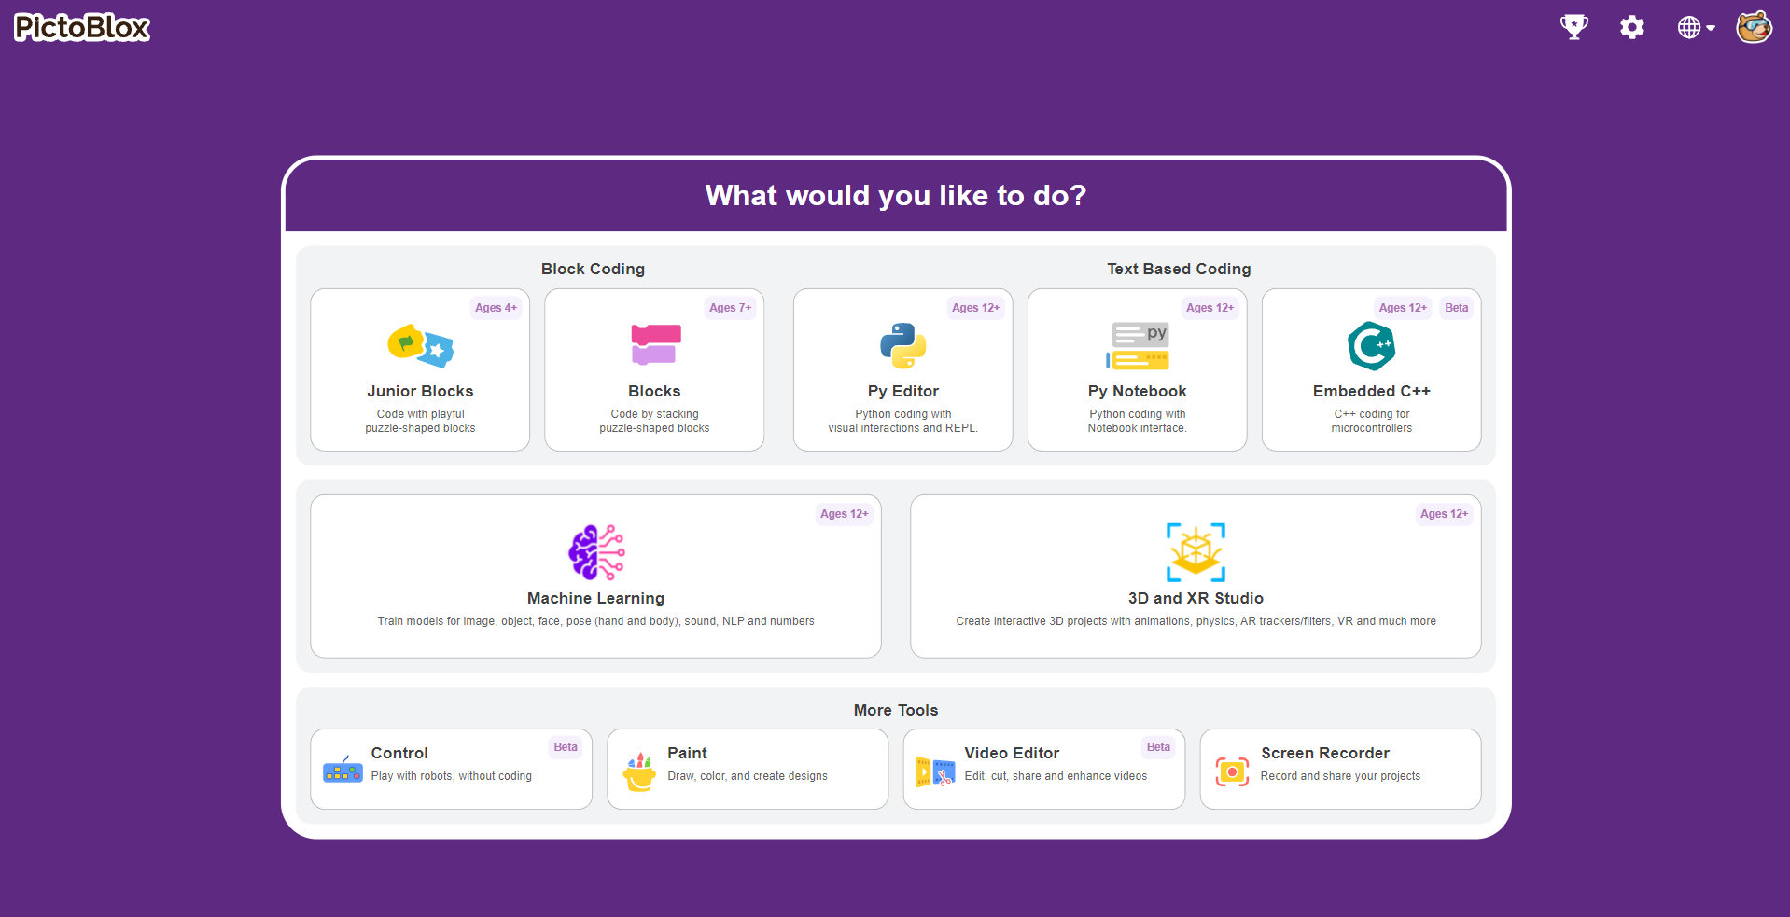Screen dimensions: 1790x917
Task: Expand the language globe dropdown
Action: (1697, 27)
